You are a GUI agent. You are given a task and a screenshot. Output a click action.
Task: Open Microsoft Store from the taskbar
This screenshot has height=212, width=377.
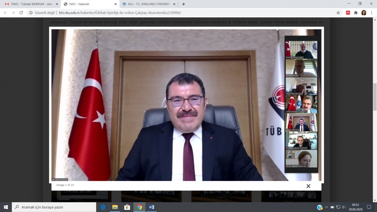[x=127, y=207]
